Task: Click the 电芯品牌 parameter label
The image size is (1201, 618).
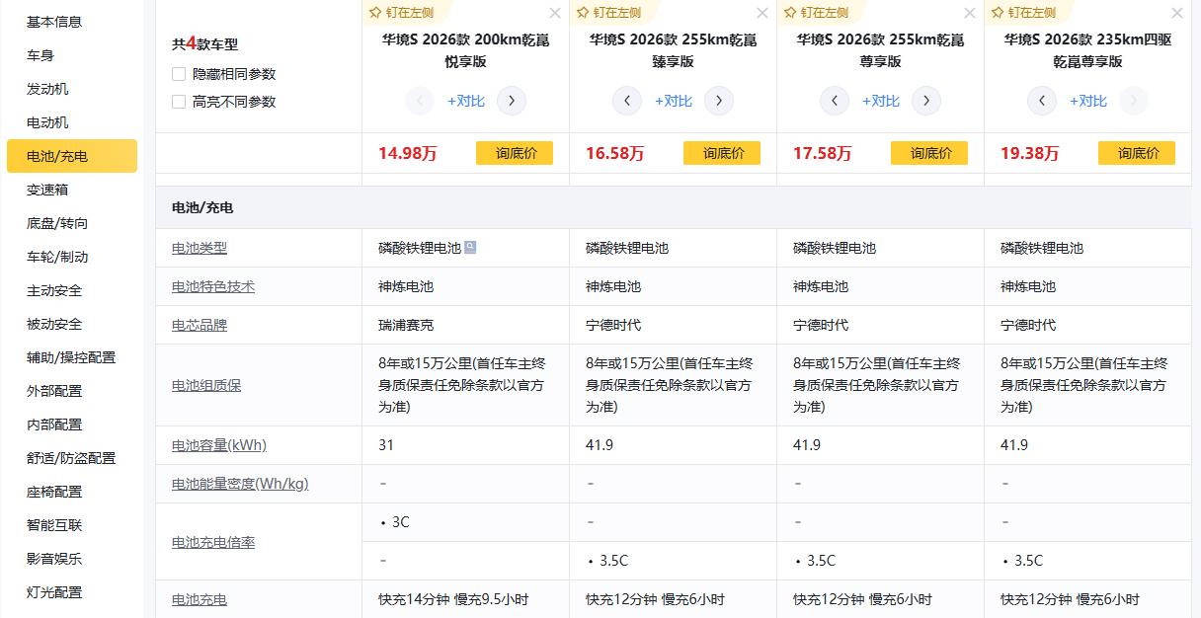Action: 200,325
